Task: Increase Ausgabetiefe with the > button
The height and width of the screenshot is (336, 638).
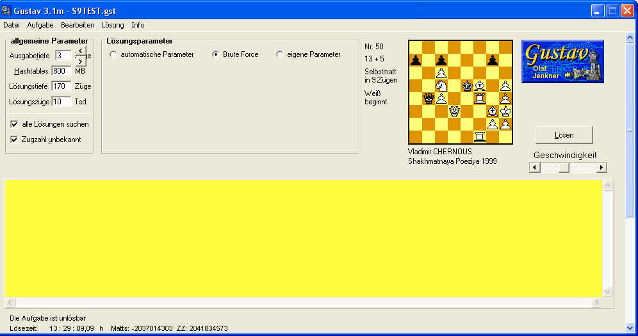Action: pos(80,61)
